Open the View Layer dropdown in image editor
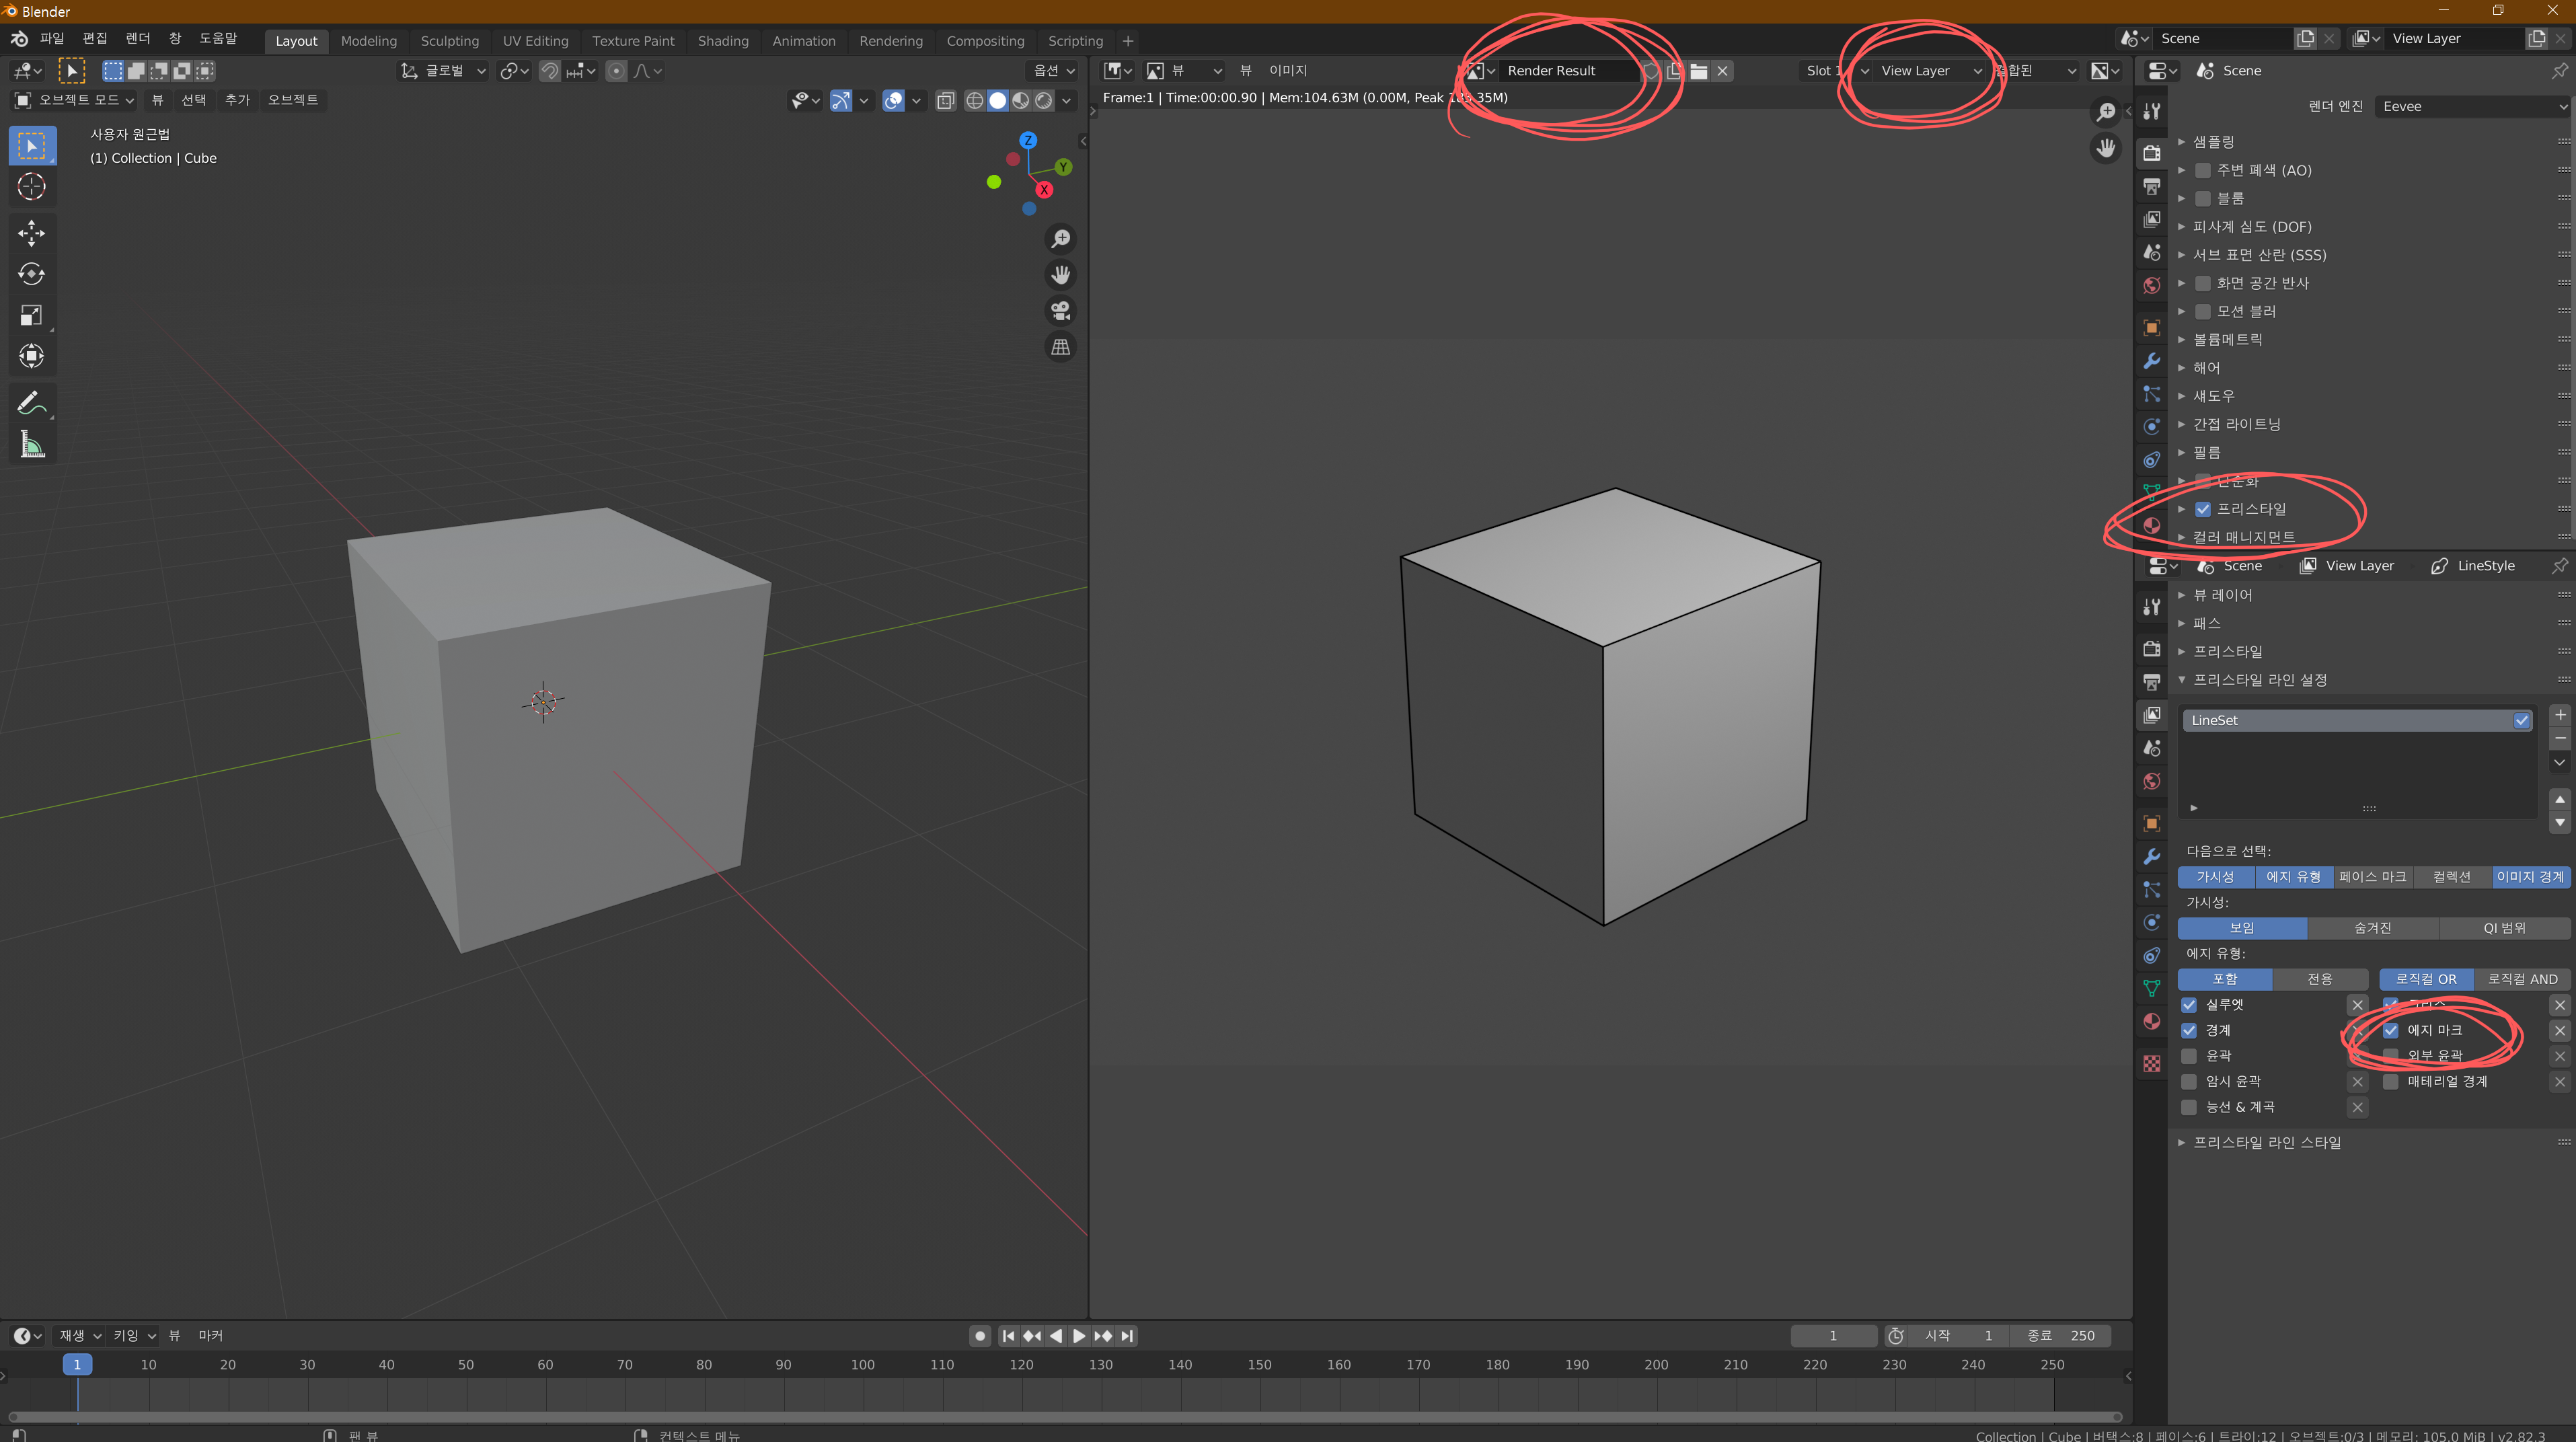The height and width of the screenshot is (1442, 2576). pyautogui.click(x=1929, y=71)
